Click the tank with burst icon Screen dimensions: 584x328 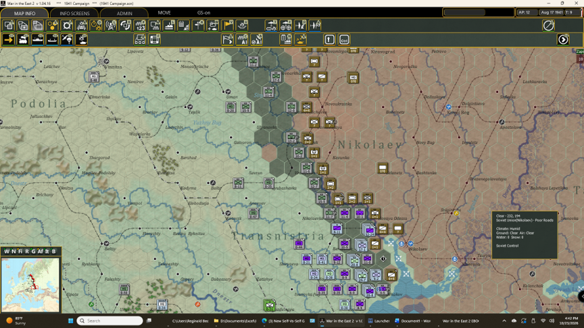tap(300, 39)
